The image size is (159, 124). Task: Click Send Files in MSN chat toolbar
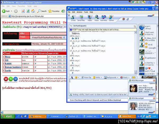tap(81, 18)
